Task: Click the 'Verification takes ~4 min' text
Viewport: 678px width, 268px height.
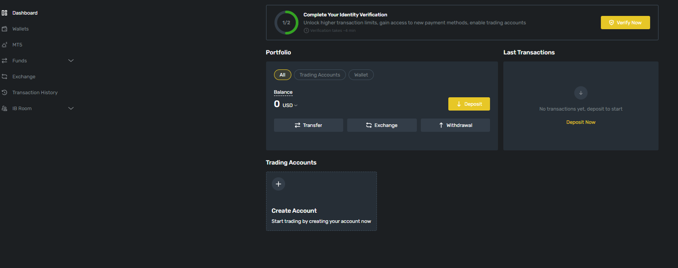Action: pos(333,31)
